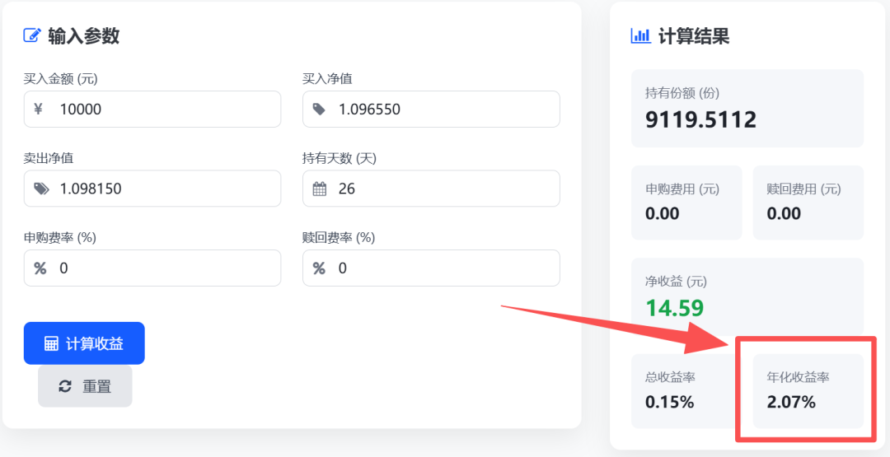Screen dimensions: 890x457
Task: Click the percent icon in 申购费率 field
Action: click(x=40, y=268)
